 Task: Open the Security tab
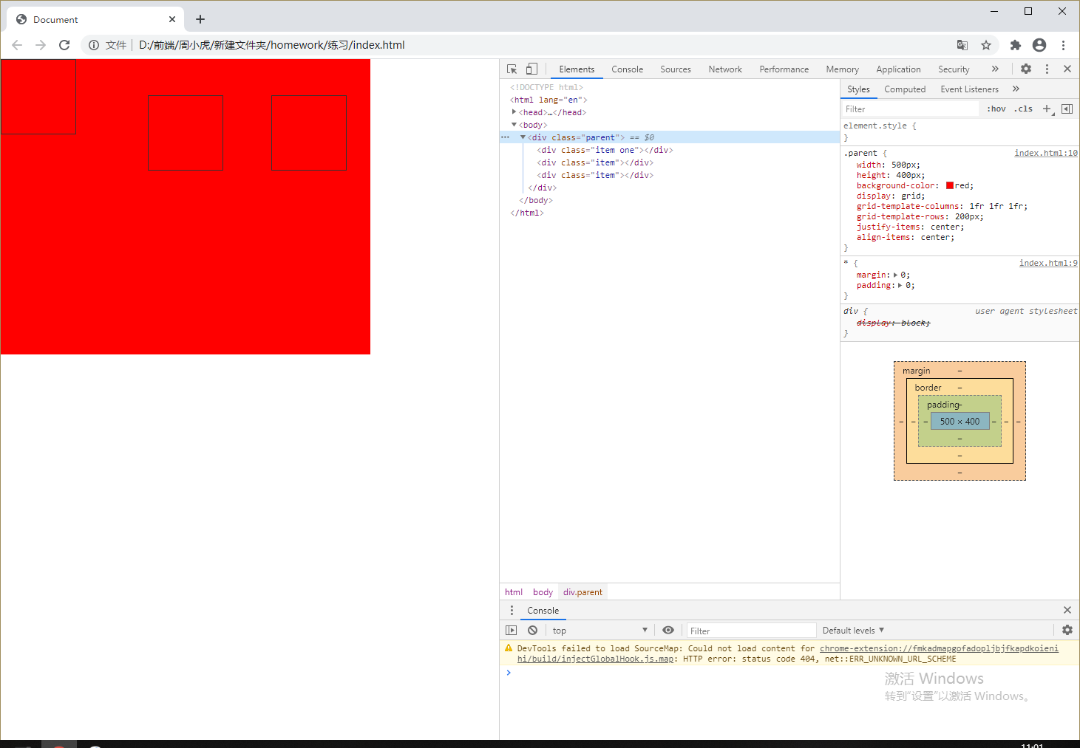click(x=954, y=69)
